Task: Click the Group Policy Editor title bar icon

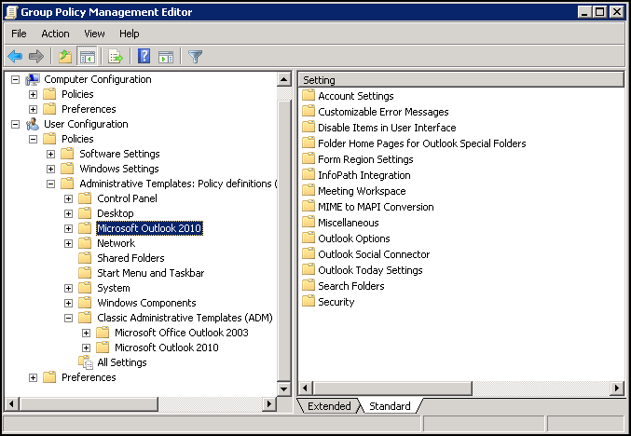Action: [x=11, y=12]
